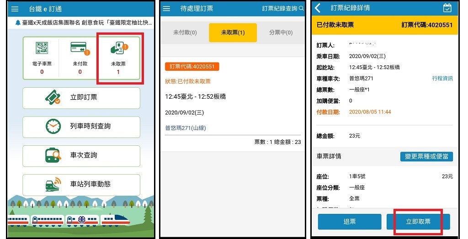The image size is (468, 239).
Task: Open 立即訂票 booking button
Action: tap(81, 98)
